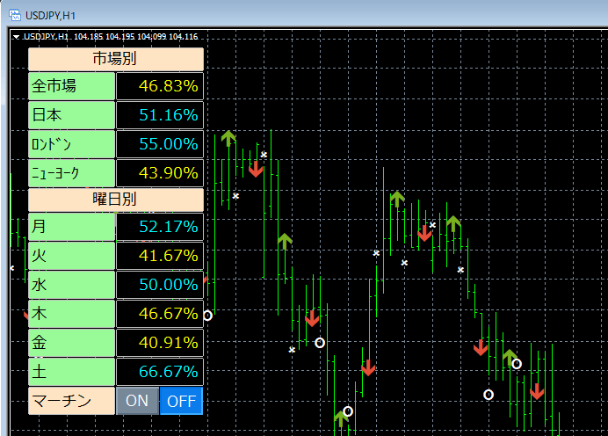
Task: Click the 46.67% value cell
Action: [160, 314]
